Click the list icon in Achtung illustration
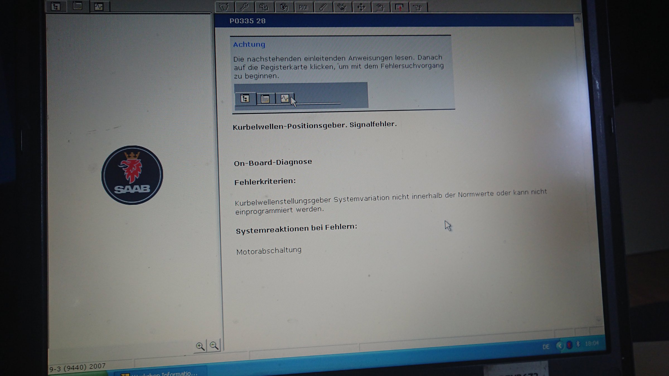Screen dimensions: 669x376 pyautogui.click(x=265, y=99)
